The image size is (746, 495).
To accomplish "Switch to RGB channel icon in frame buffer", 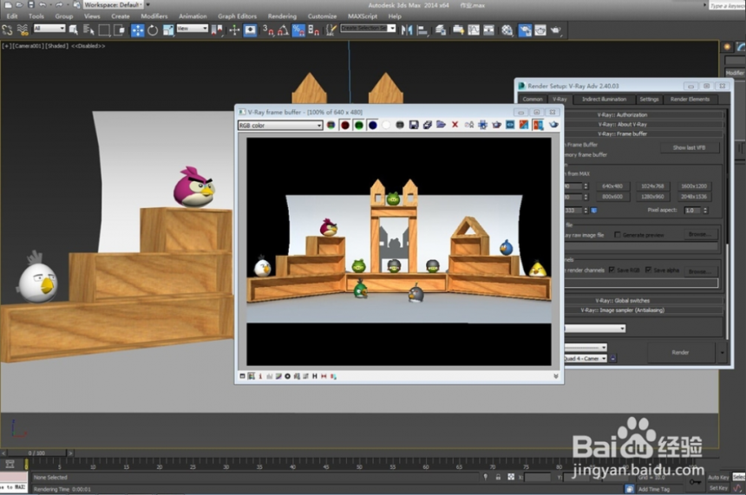I will (x=330, y=125).
